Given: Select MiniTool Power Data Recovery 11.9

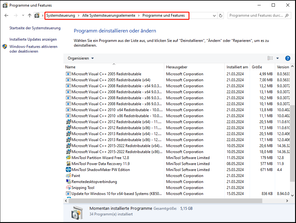Looking at the screenshot, I should pyautogui.click(x=101, y=164).
